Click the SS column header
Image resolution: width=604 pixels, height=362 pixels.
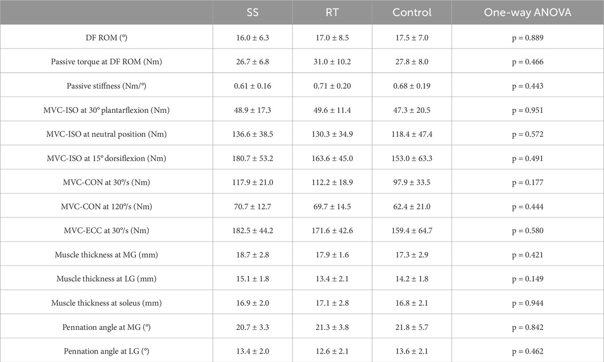[253, 12]
